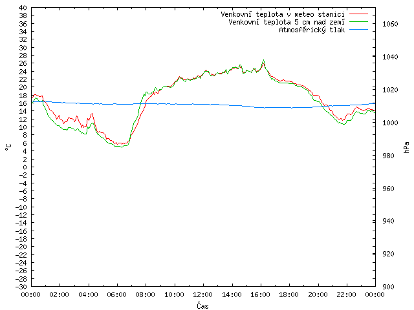
Task: Click the blue pressure line above 12:00
Action: point(203,105)
